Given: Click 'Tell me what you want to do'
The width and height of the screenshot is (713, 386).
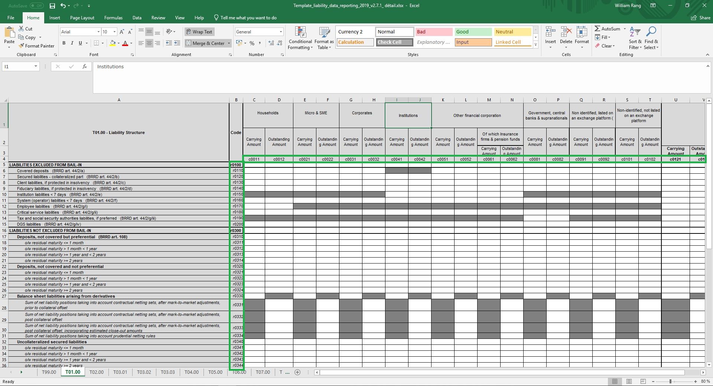Looking at the screenshot, I should coord(245,17).
